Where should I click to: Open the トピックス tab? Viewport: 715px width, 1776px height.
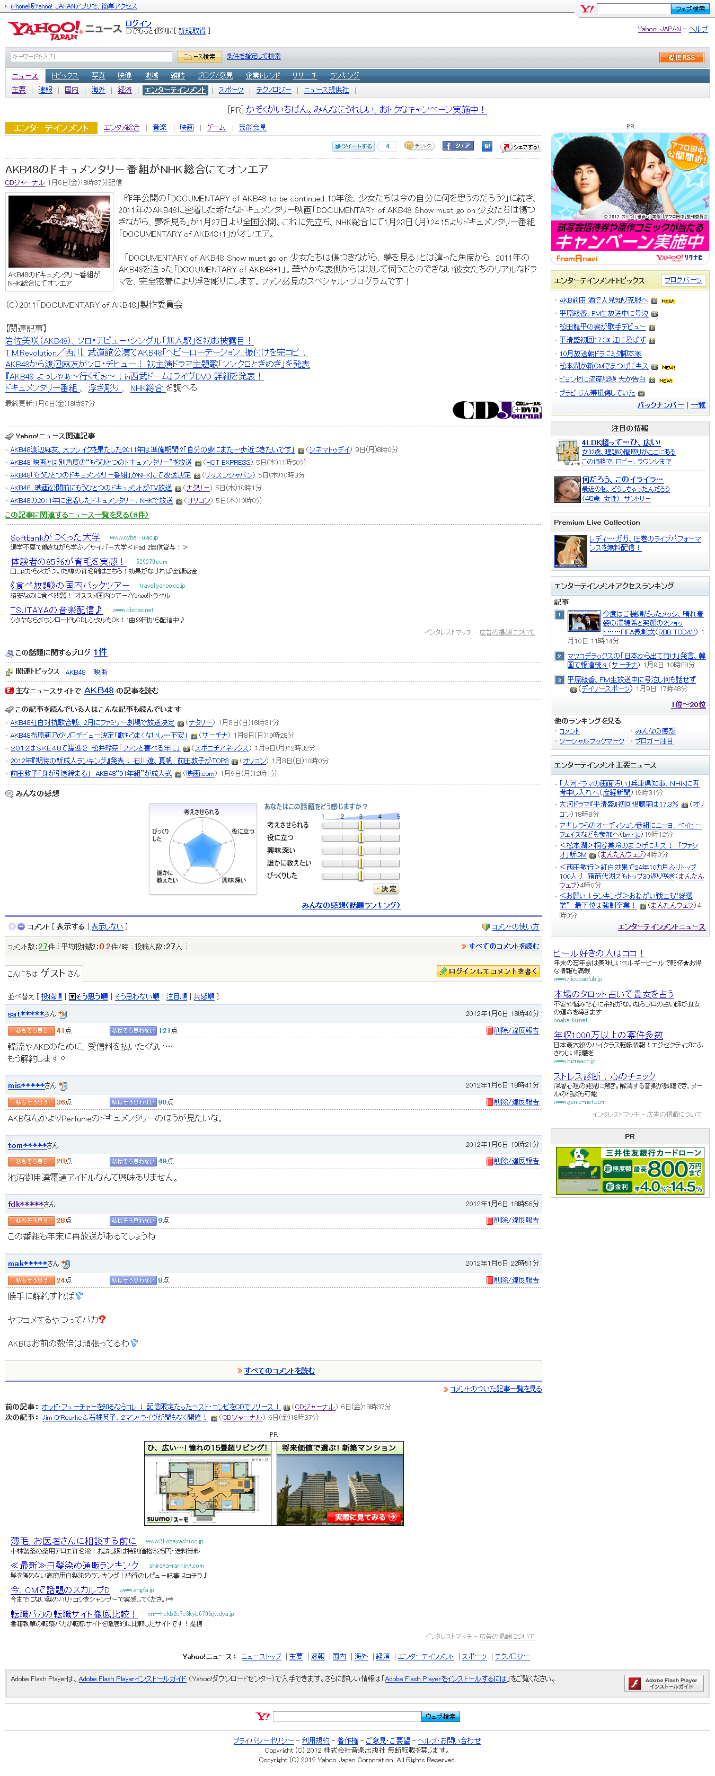pyautogui.click(x=65, y=76)
